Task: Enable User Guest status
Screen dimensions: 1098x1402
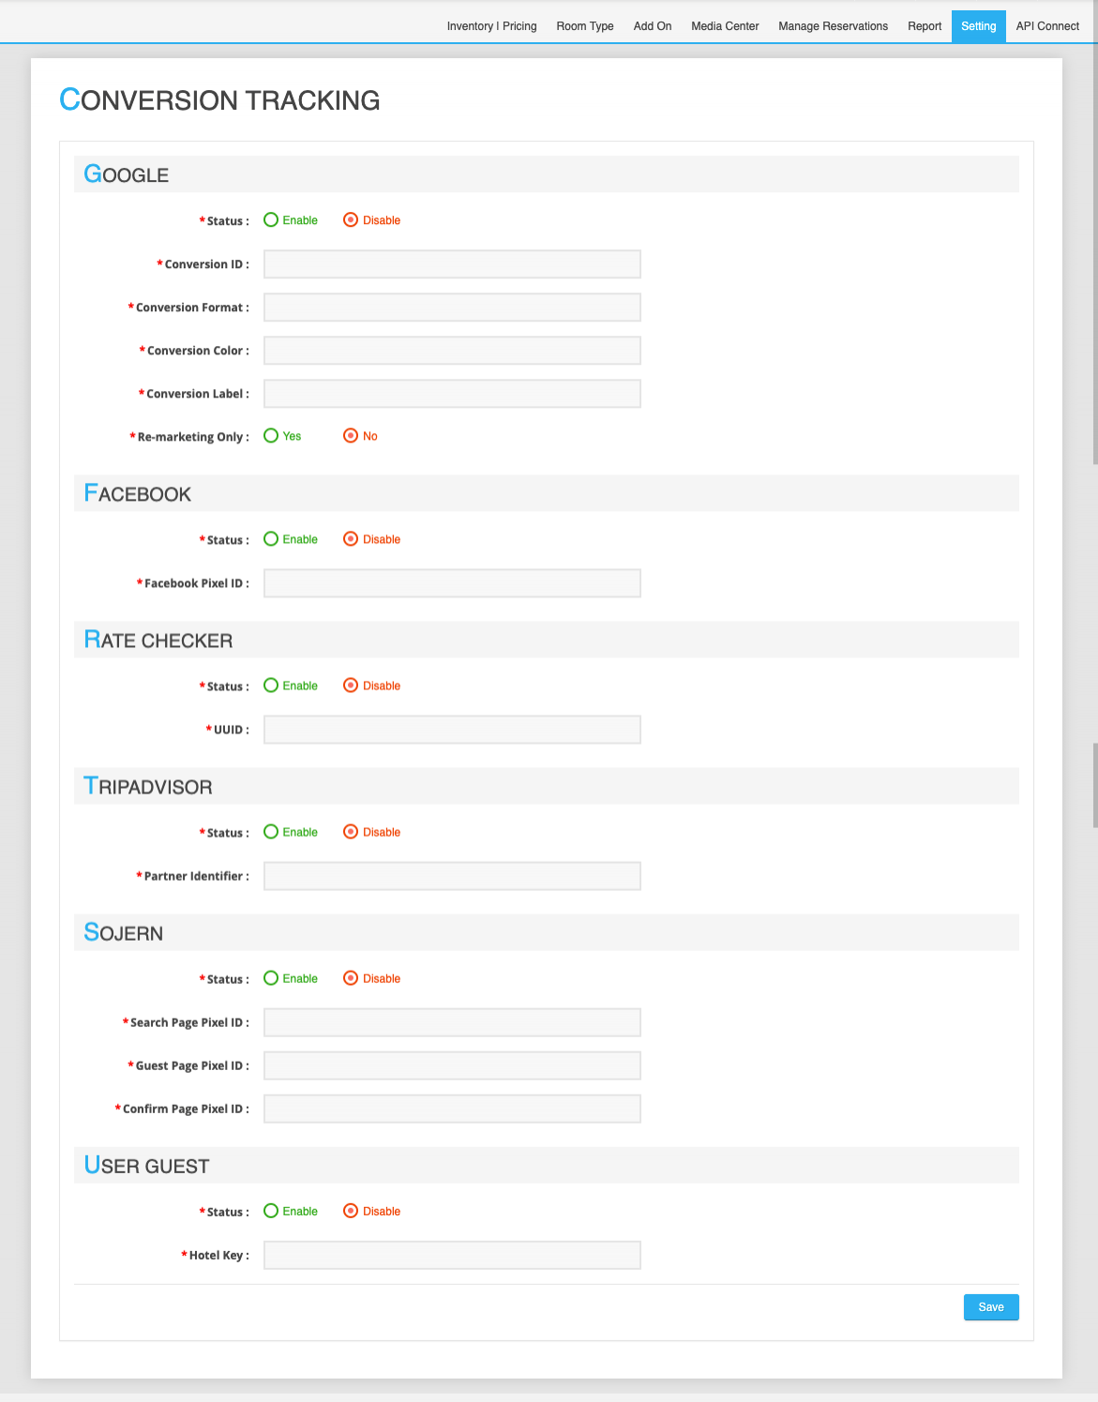Action: pyautogui.click(x=271, y=1211)
